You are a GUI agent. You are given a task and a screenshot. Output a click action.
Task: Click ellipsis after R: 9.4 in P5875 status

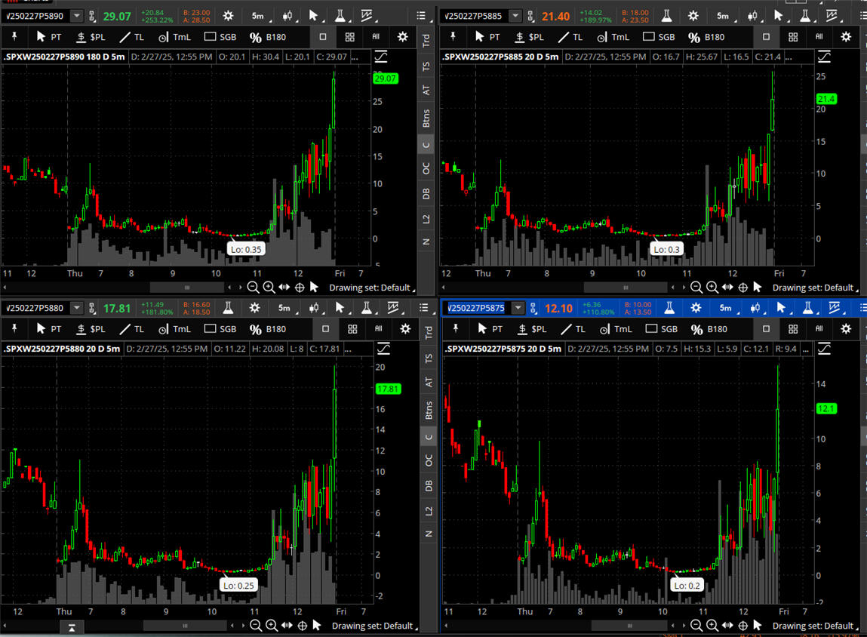point(806,349)
